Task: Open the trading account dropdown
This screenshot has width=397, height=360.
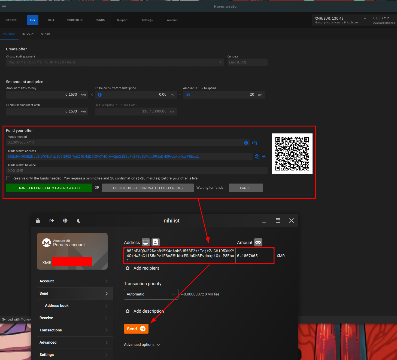Action: [115, 62]
